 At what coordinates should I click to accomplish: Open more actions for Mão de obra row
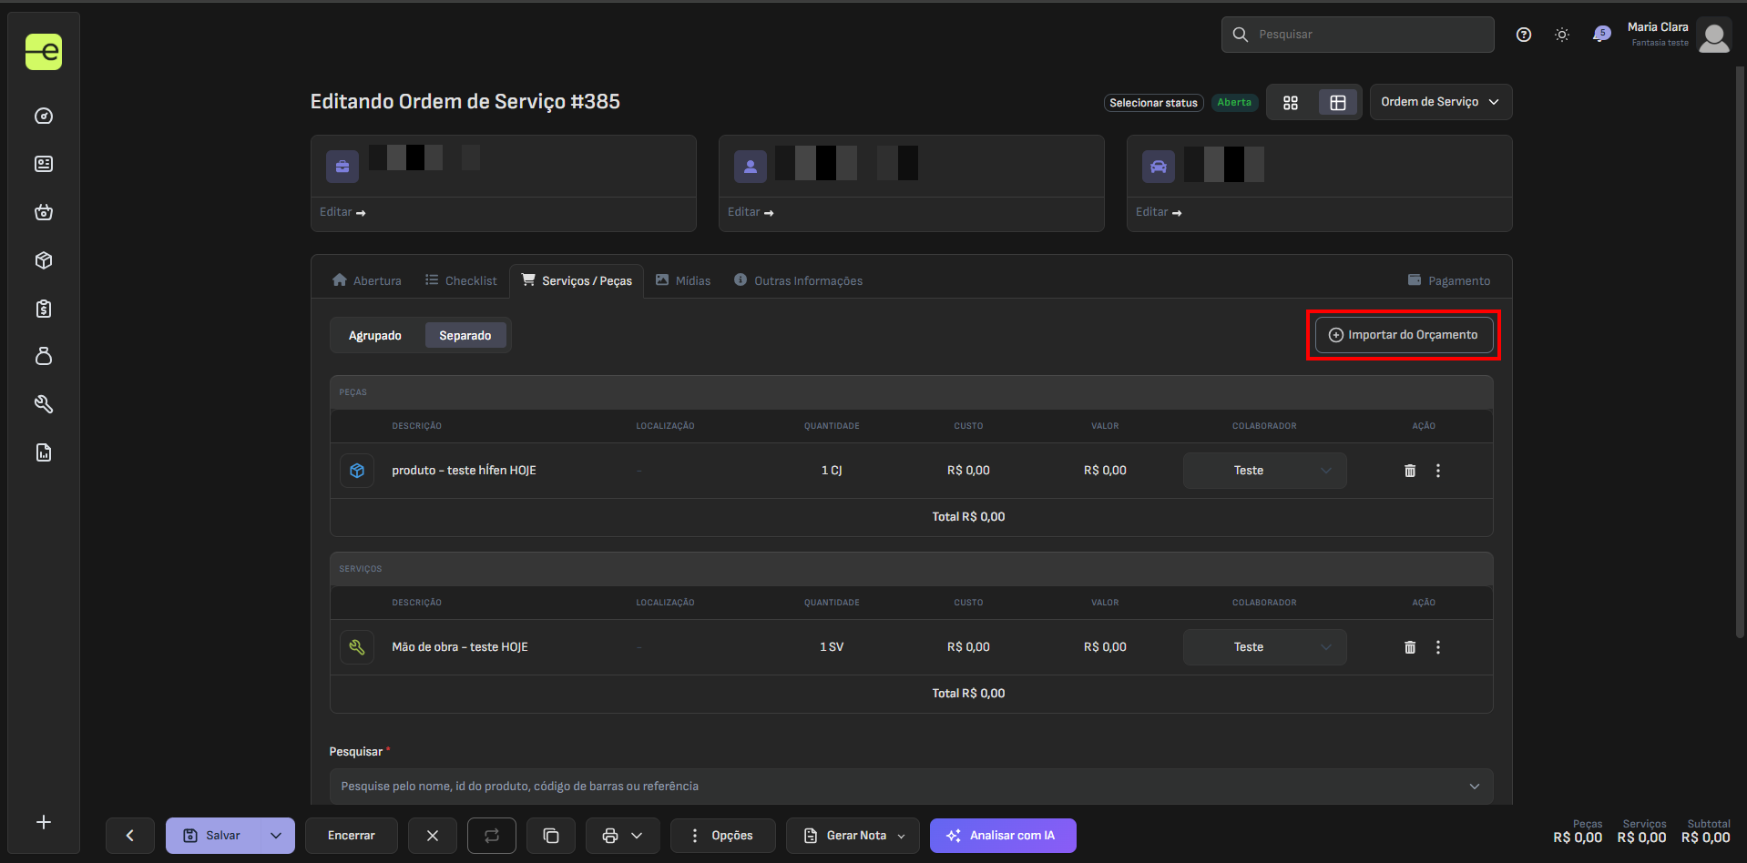[1438, 647]
